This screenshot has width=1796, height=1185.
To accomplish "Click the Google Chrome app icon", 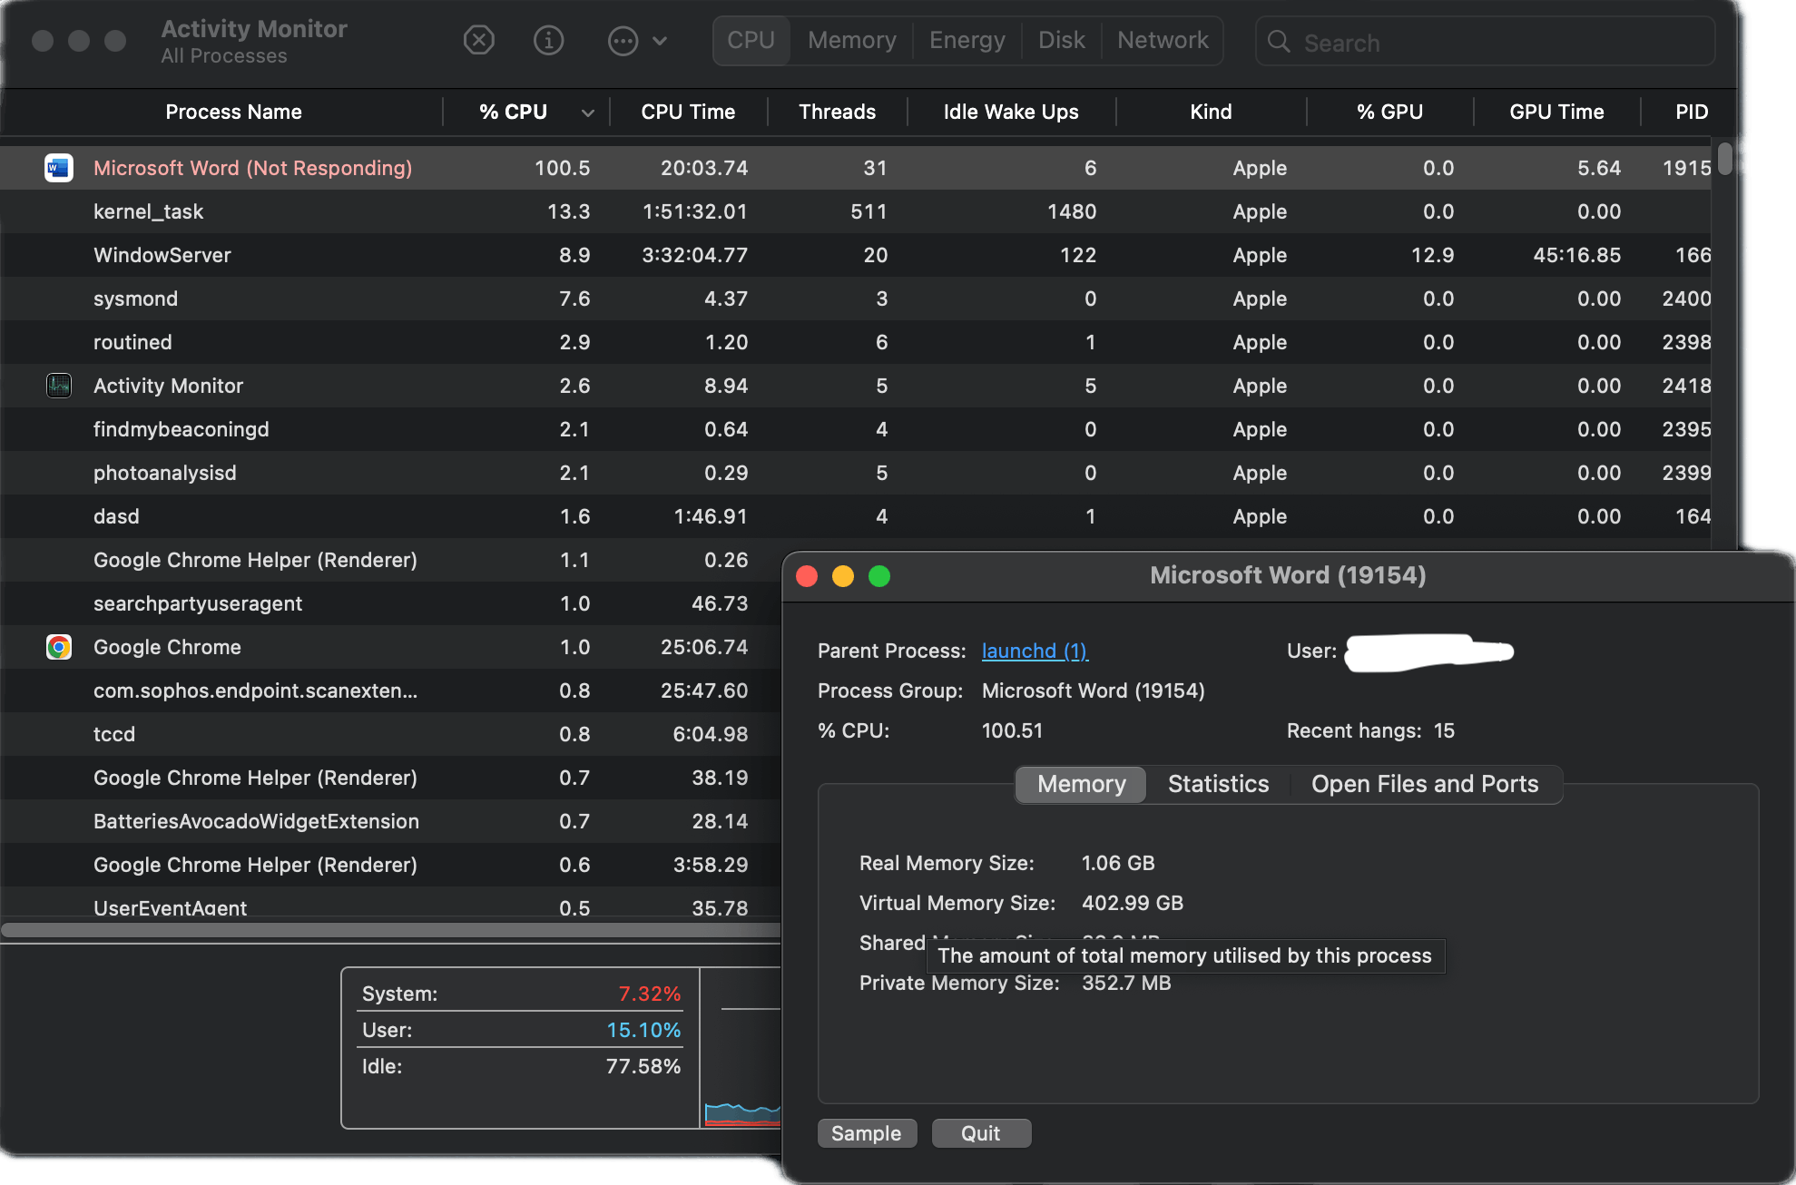I will (x=59, y=647).
